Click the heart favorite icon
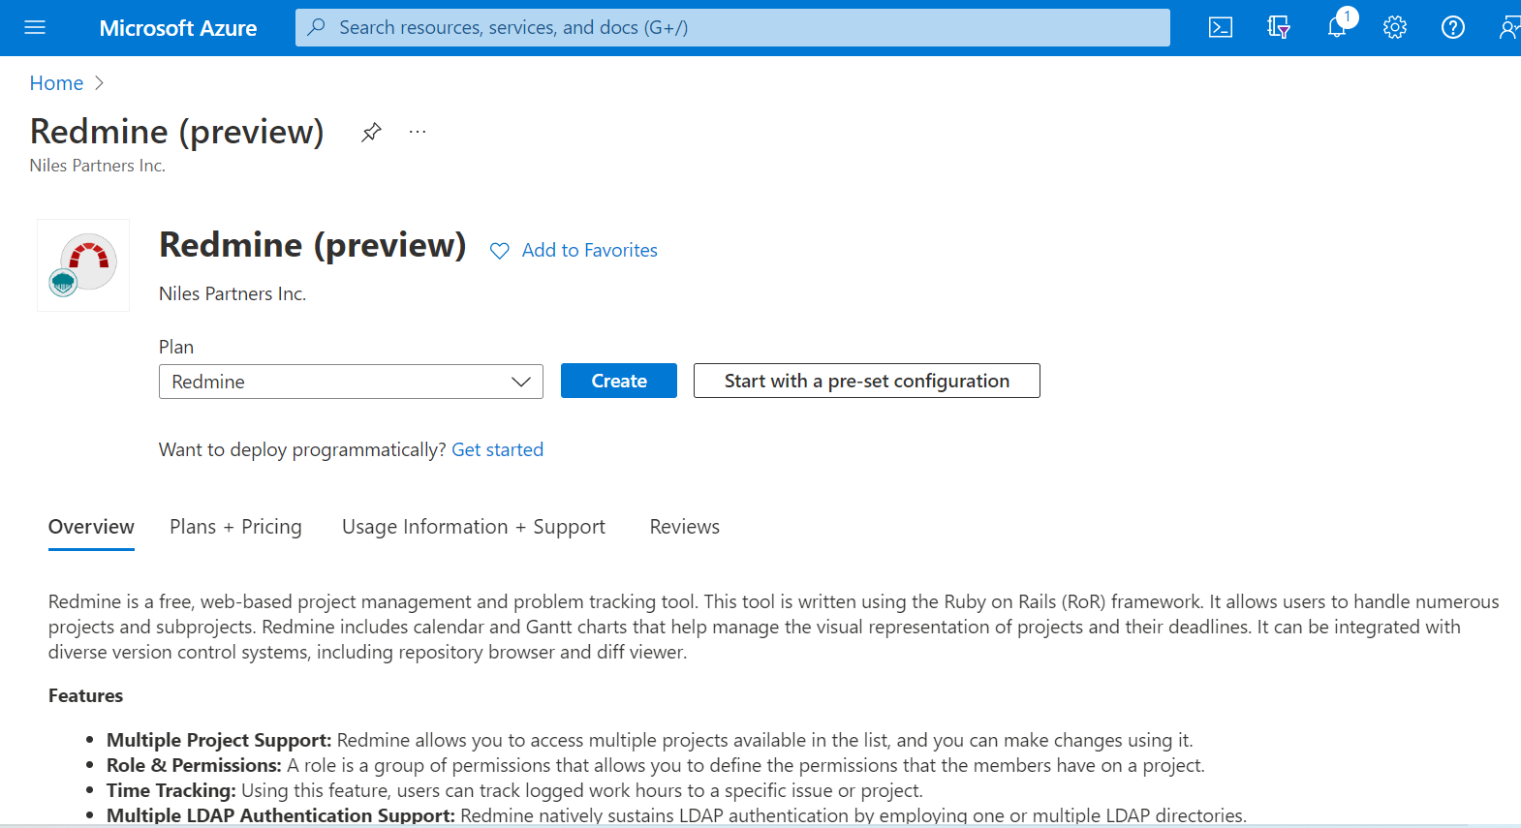This screenshot has height=828, width=1521. coord(500,251)
